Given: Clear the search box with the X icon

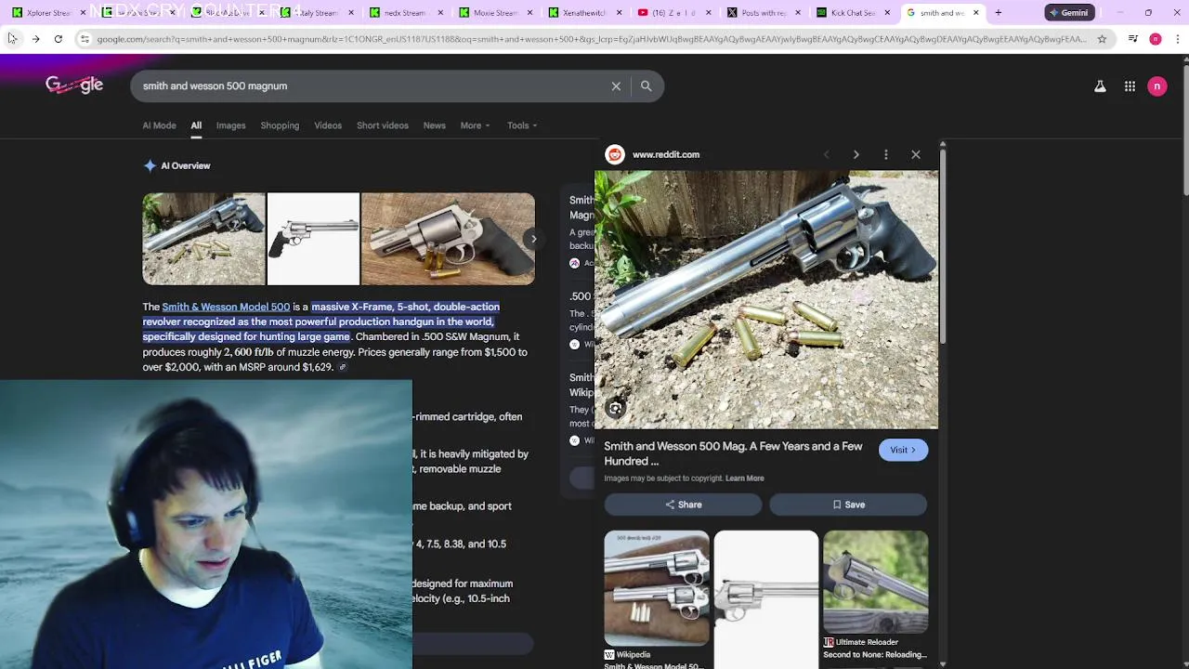Looking at the screenshot, I should click(616, 85).
